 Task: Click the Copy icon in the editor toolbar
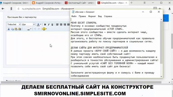point(12,29)
